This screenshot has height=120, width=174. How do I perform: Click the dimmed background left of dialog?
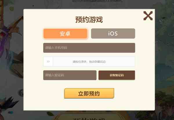(12, 60)
